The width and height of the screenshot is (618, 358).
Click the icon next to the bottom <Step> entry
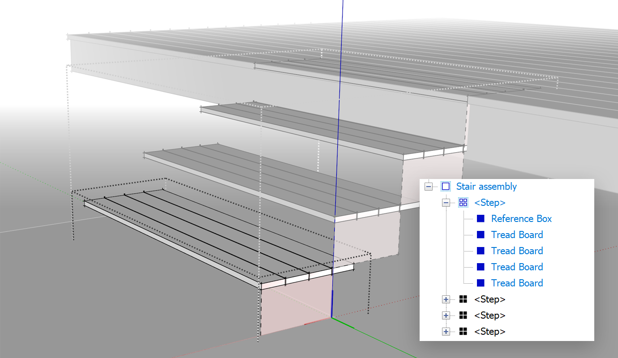[463, 331]
